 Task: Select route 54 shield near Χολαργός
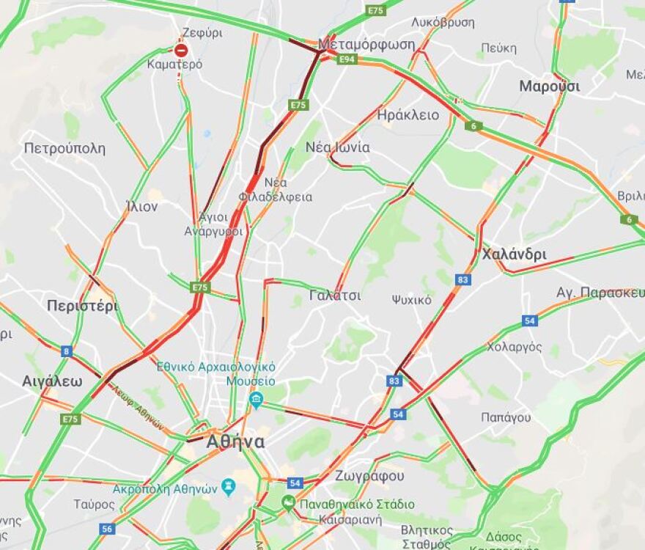[529, 320]
